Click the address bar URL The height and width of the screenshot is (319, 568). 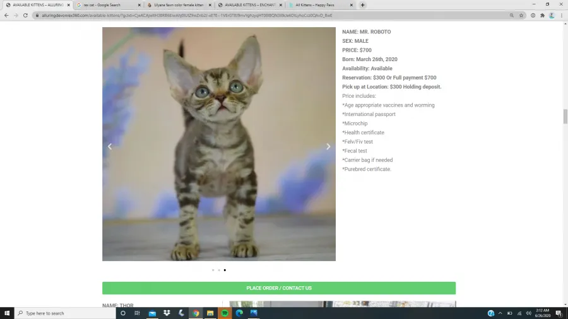[x=187, y=16]
